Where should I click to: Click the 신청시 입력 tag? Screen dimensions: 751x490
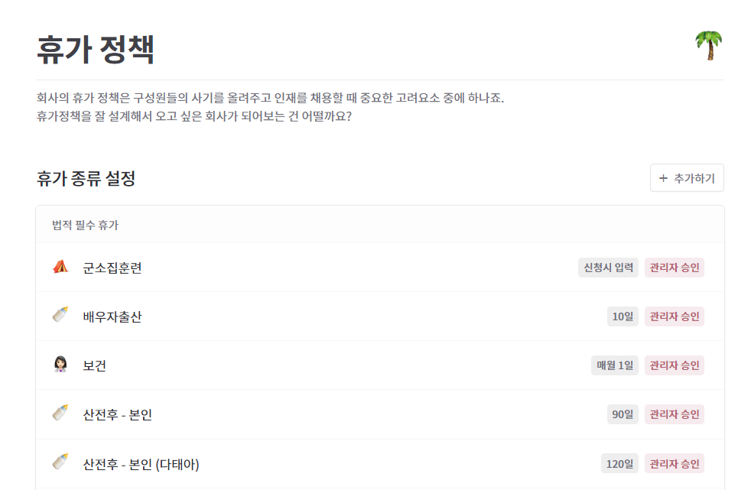pyautogui.click(x=608, y=268)
